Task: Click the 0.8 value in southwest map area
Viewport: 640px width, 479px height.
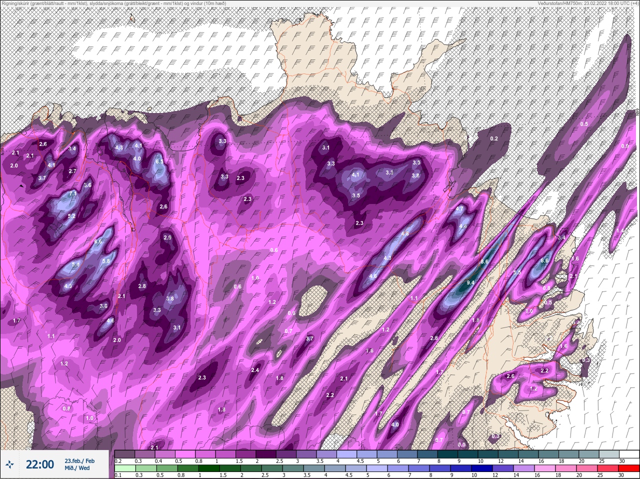Action: 66,409
